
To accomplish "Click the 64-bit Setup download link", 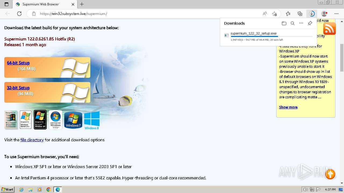I will tap(18, 63).
